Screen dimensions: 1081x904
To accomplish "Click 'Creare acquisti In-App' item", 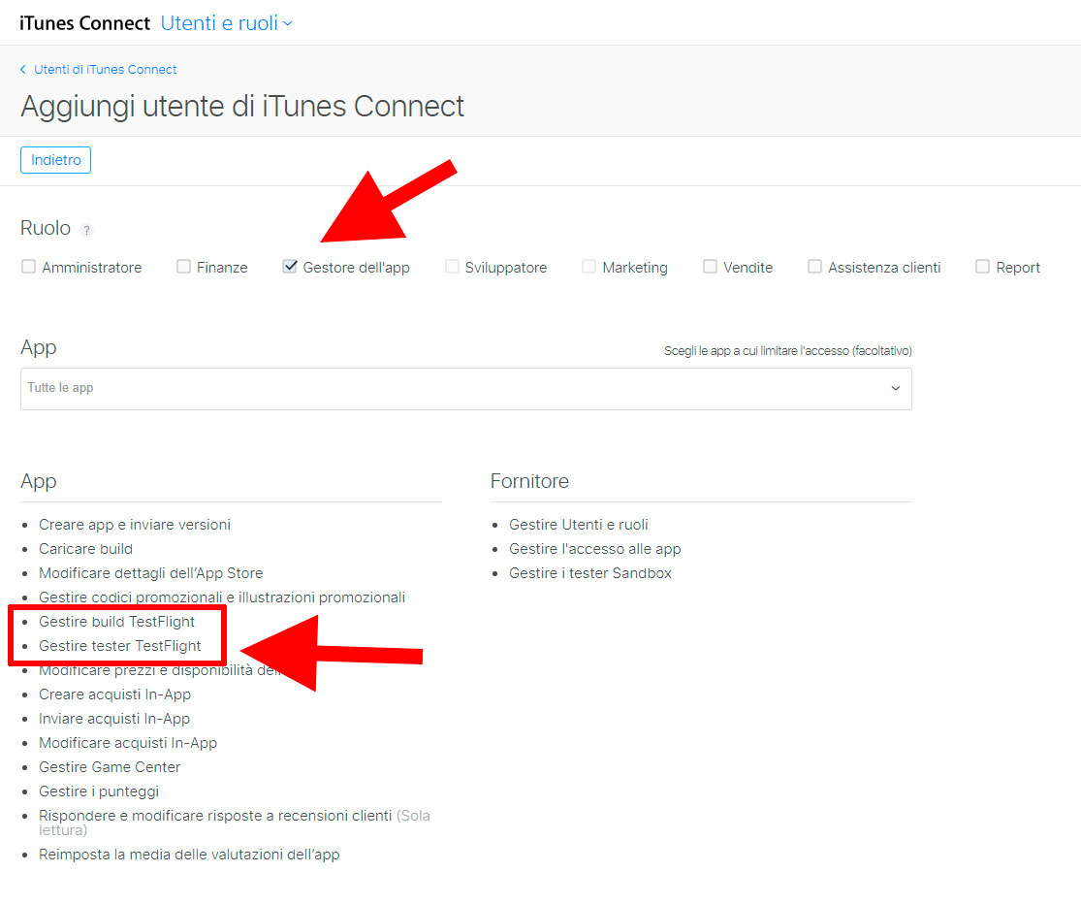I will click(114, 694).
